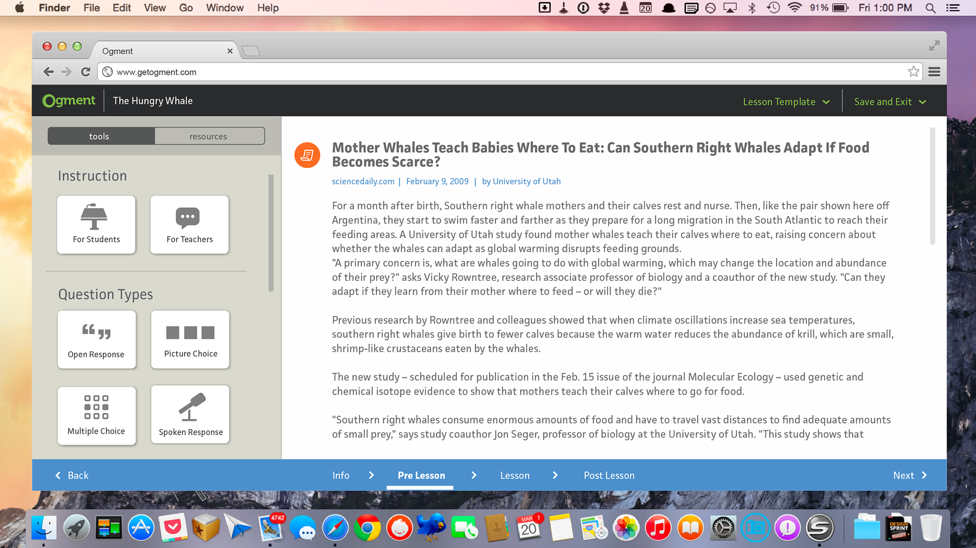The width and height of the screenshot is (976, 548).
Task: Choose the Spoken Response microphone tool
Action: (x=190, y=414)
